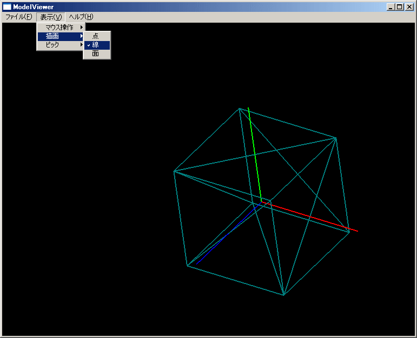Minimize the ModelViewer window
This screenshot has height=338, width=417.
390,7
